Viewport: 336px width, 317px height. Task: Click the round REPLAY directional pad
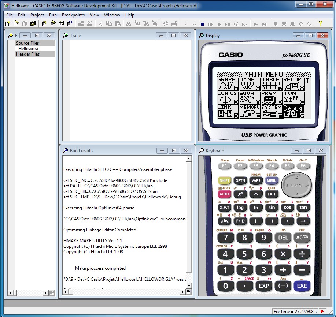(296, 185)
